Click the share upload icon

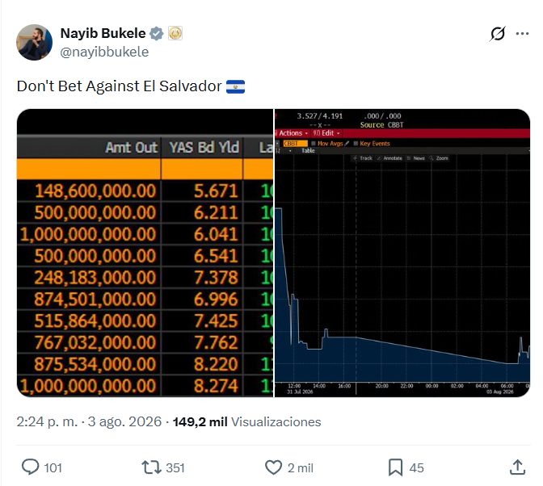(x=517, y=467)
